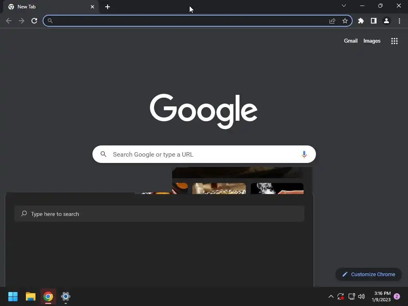408x306 pixels.
Task: Click the sync status tray icon
Action: 341,296
